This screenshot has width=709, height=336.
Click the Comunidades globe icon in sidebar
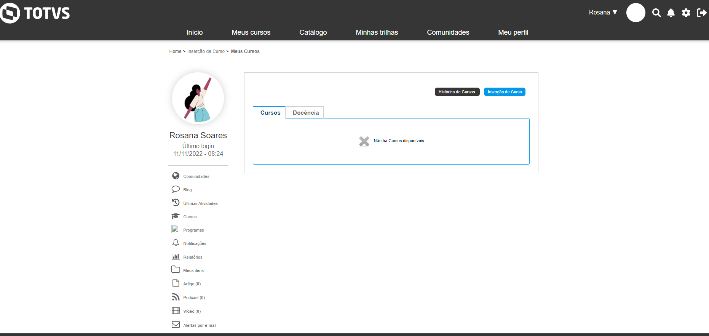(176, 176)
